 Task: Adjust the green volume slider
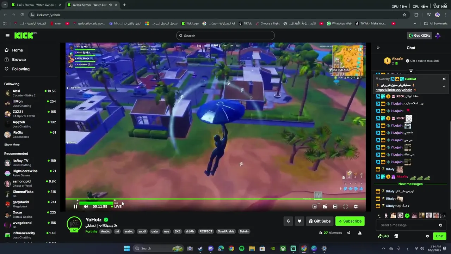pyautogui.click(x=96, y=203)
